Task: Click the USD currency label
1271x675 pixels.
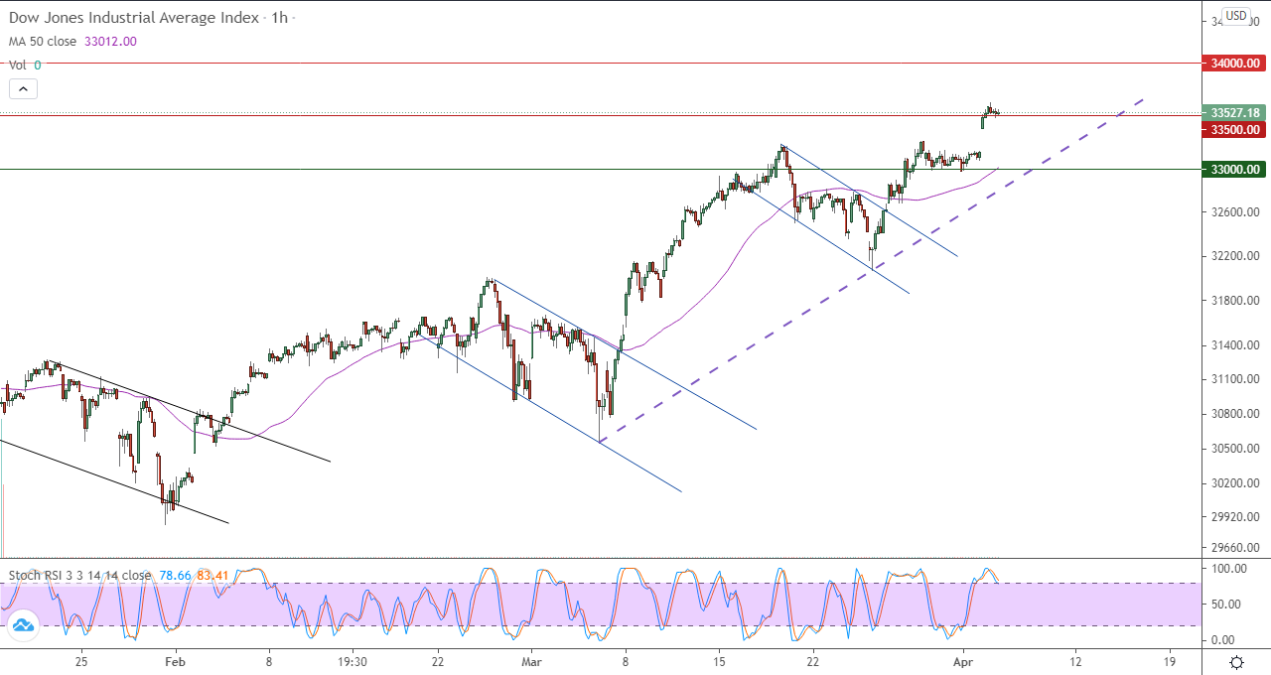Action: 1236,16
